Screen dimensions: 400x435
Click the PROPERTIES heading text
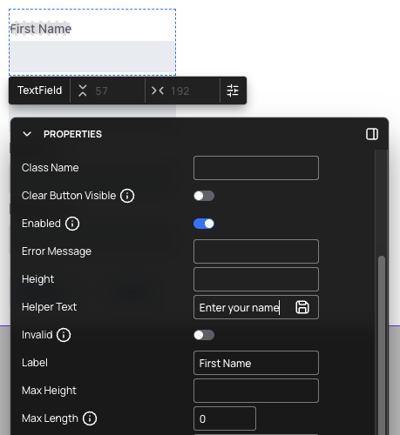pos(72,134)
